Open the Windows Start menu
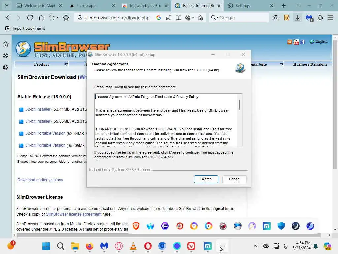 coord(46,246)
